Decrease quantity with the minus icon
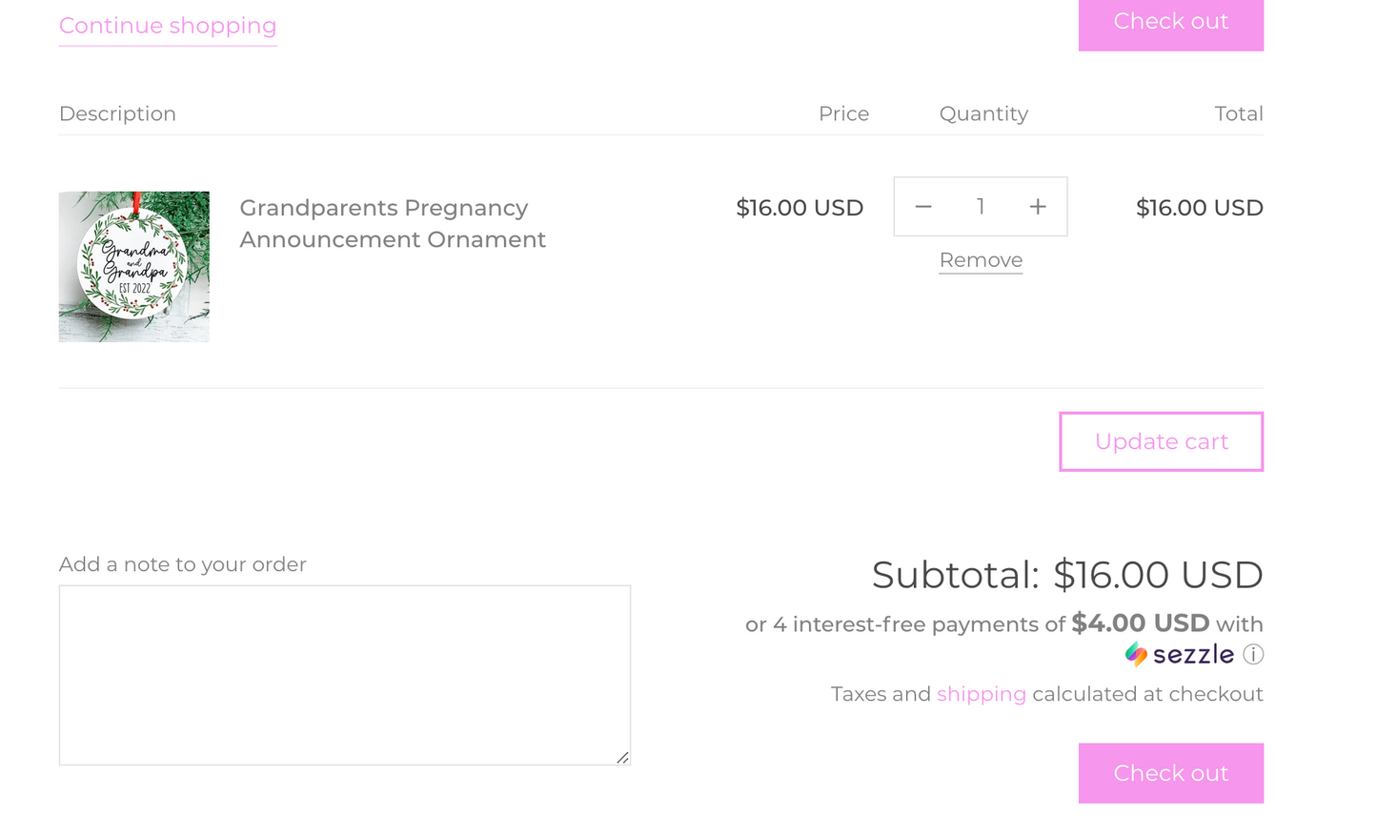The image size is (1377, 817). [922, 207]
